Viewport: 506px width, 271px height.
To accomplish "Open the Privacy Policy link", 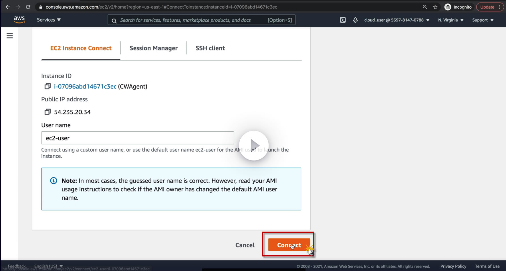I will click(x=453, y=266).
